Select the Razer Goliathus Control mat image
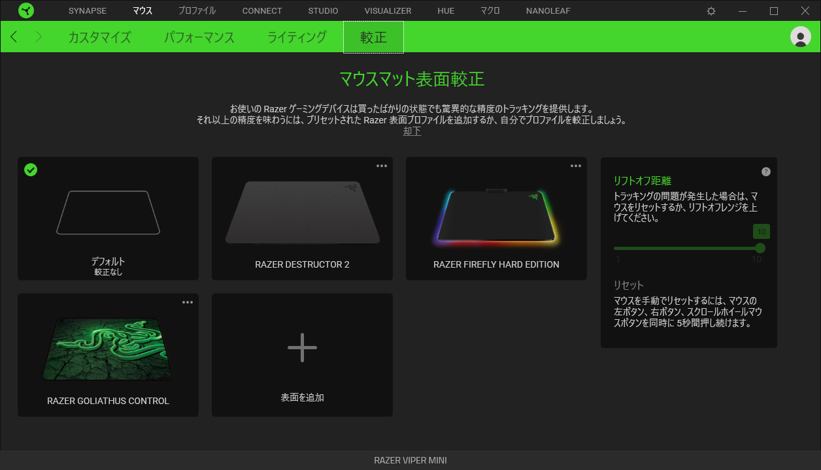 108,349
